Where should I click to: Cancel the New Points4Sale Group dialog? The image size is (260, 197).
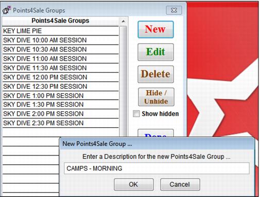180,184
